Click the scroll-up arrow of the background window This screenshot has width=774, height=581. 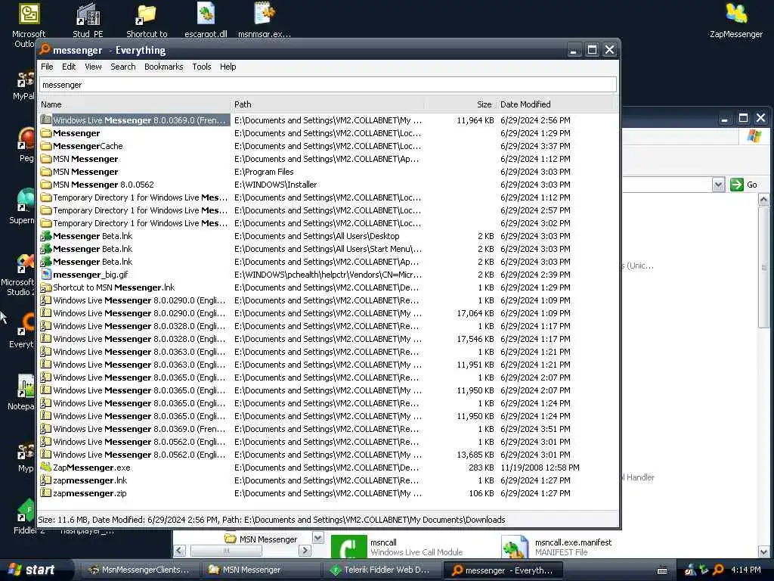click(763, 200)
